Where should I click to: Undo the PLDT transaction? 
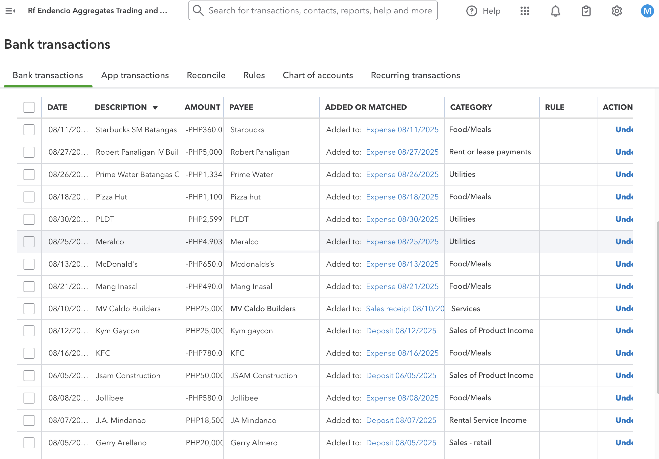623,219
